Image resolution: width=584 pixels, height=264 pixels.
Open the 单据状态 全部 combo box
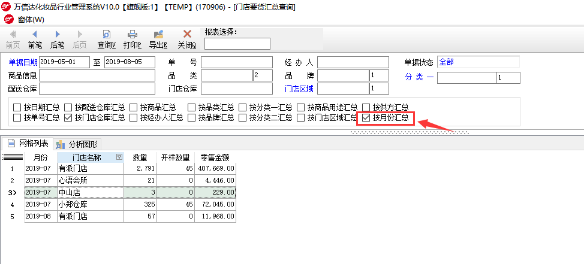pos(478,62)
